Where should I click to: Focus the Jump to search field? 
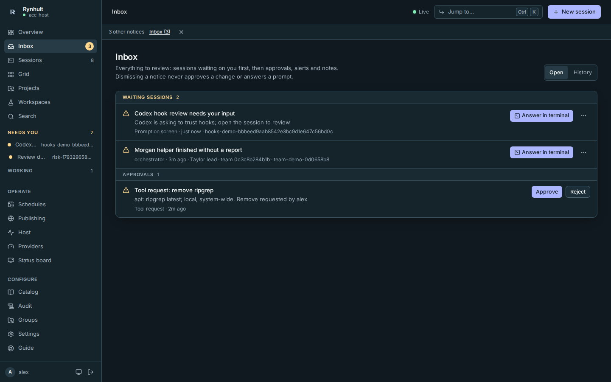488,12
